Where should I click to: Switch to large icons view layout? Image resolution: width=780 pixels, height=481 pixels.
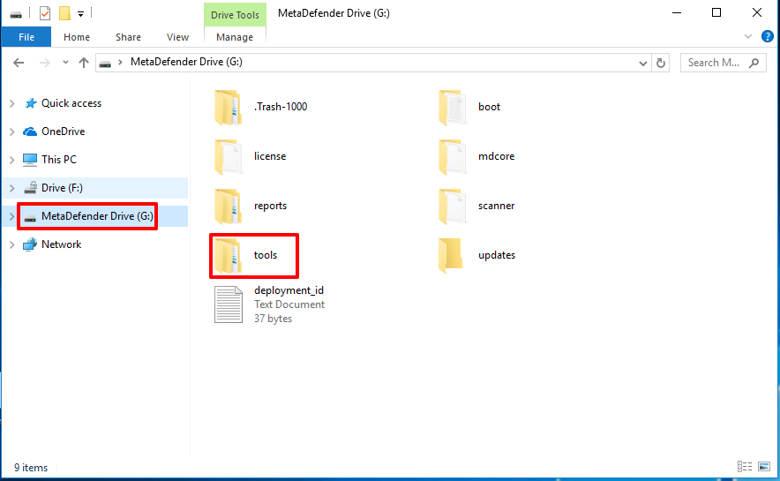point(764,467)
